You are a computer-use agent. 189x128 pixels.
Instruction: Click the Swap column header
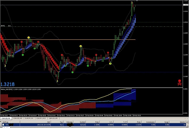click(162, 122)
